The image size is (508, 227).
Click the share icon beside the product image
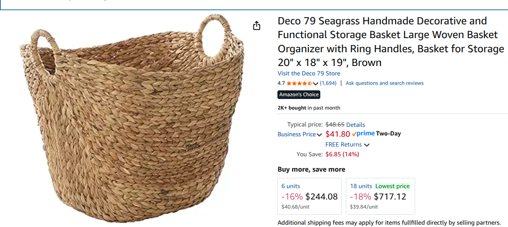(257, 26)
